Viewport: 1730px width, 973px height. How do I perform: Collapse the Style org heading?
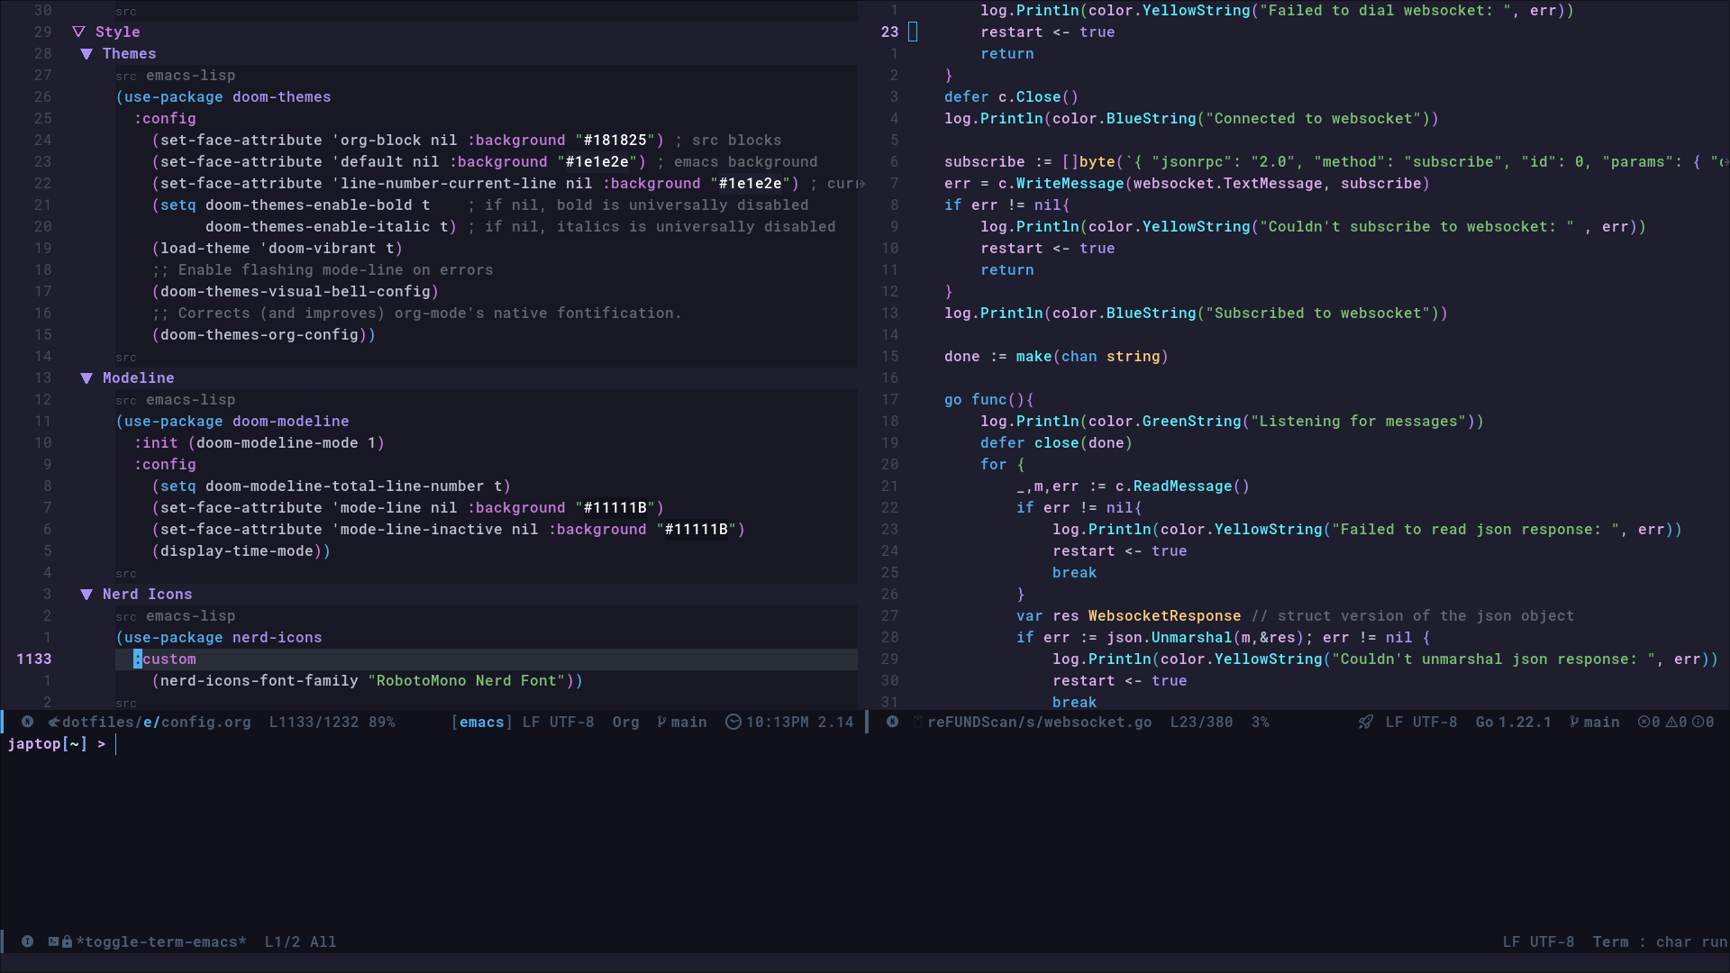79,32
